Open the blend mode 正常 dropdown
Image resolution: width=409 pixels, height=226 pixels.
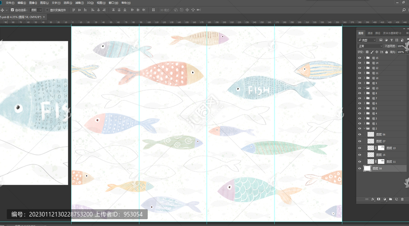[369, 46]
